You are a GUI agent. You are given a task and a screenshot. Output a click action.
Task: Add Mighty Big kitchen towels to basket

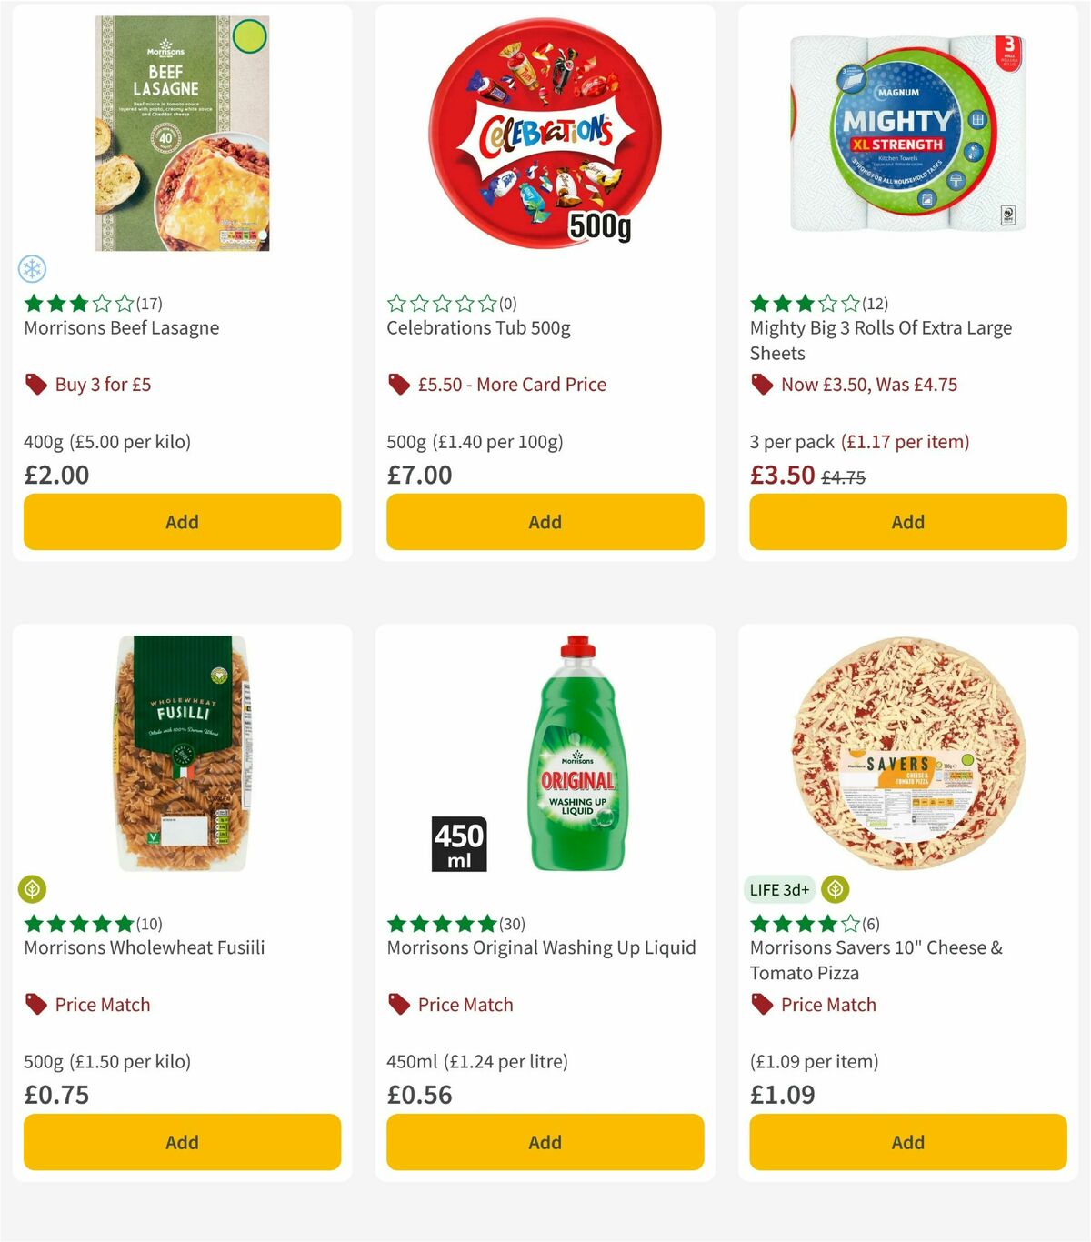point(907,522)
